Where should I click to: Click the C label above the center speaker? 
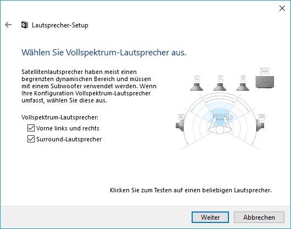pyautogui.click(x=220, y=79)
